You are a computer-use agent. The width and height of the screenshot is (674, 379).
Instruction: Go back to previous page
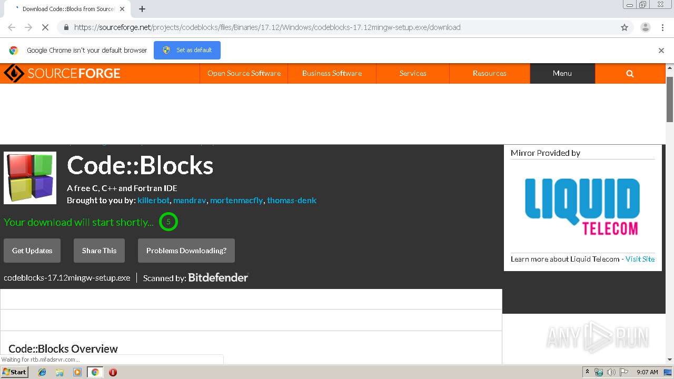coord(12,27)
